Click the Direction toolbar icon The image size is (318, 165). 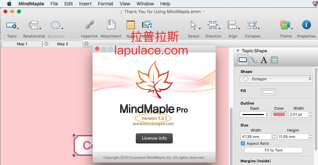coord(213,25)
